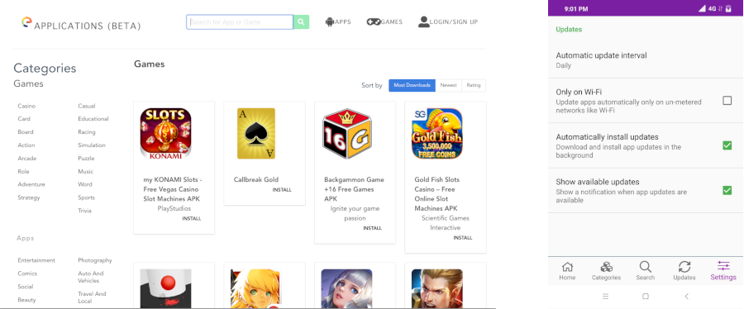Open Games via the gamepad icon
This screenshot has height=309, width=744.
374,21
